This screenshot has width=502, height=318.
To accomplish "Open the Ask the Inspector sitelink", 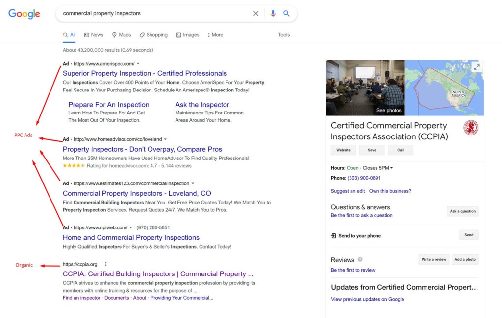I will (202, 105).
